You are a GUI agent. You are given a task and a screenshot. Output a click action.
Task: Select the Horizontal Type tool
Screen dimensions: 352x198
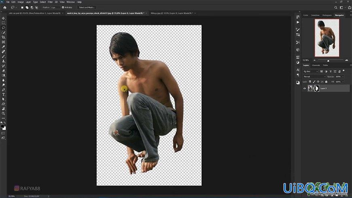(3, 94)
